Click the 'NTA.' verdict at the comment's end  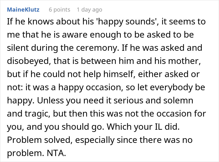[56, 153]
